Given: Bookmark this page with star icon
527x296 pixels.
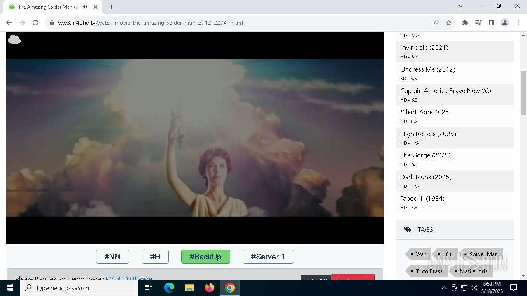Looking at the screenshot, I should pyautogui.click(x=449, y=23).
